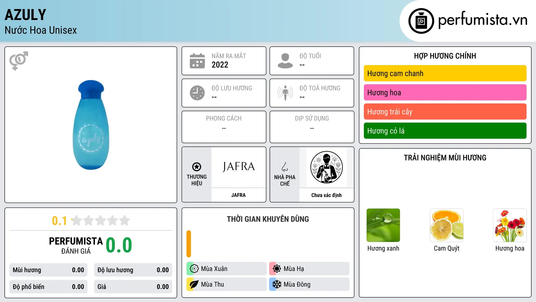Click the ĐỘ TOẢ HƯƠNG label
Screen dimensions: 536x302
pyautogui.click(x=320, y=88)
